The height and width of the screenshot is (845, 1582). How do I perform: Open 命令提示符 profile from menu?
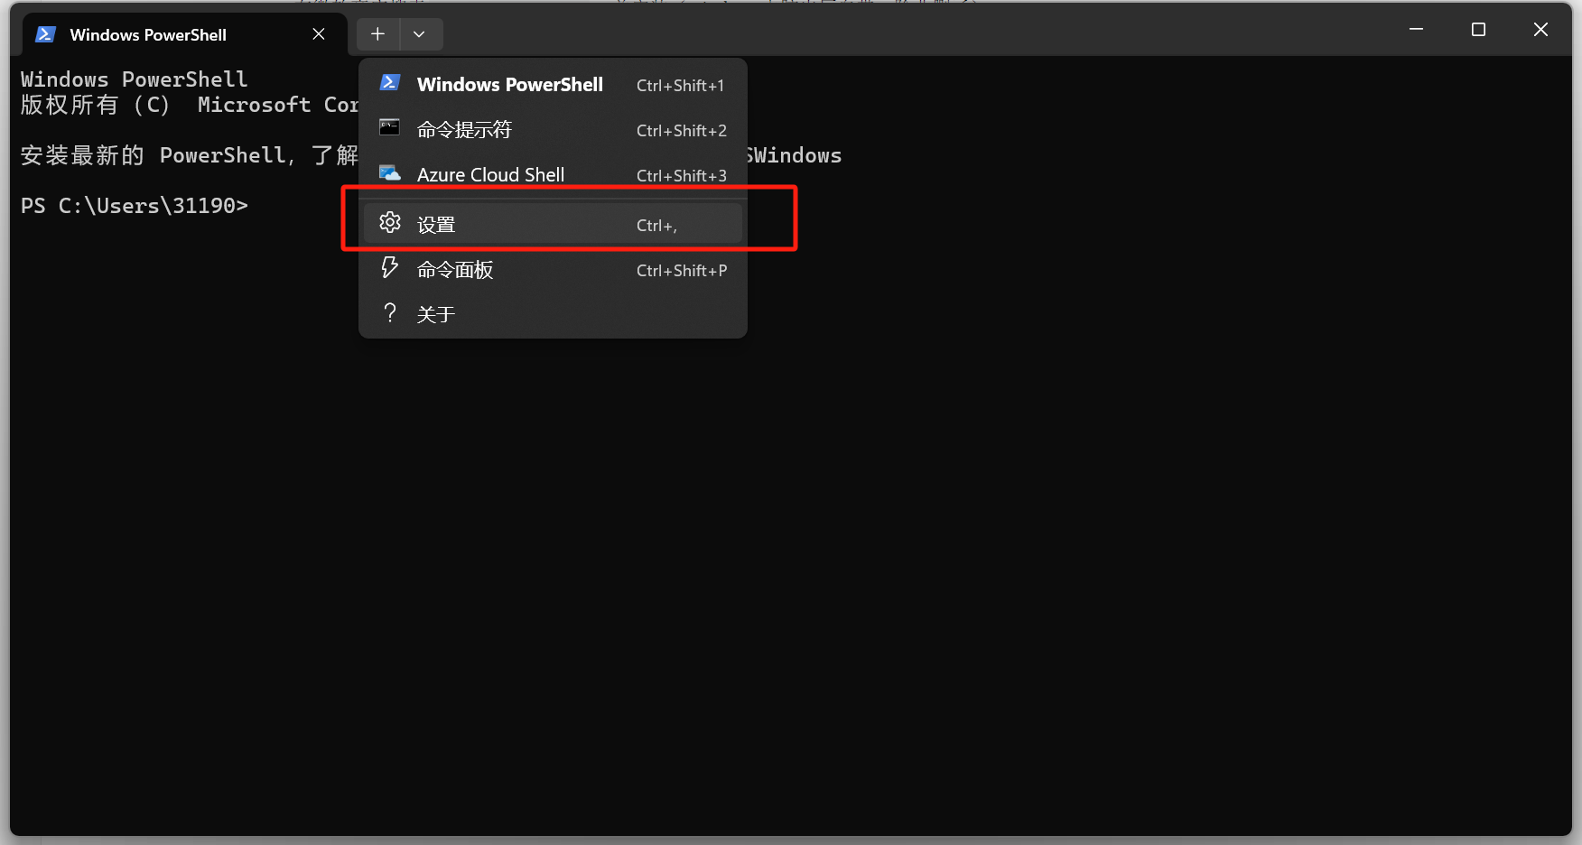[553, 130]
